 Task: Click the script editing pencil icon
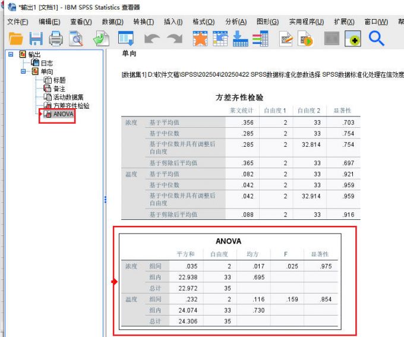pos(286,39)
